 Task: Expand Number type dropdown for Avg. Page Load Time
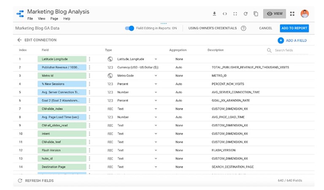(156, 117)
